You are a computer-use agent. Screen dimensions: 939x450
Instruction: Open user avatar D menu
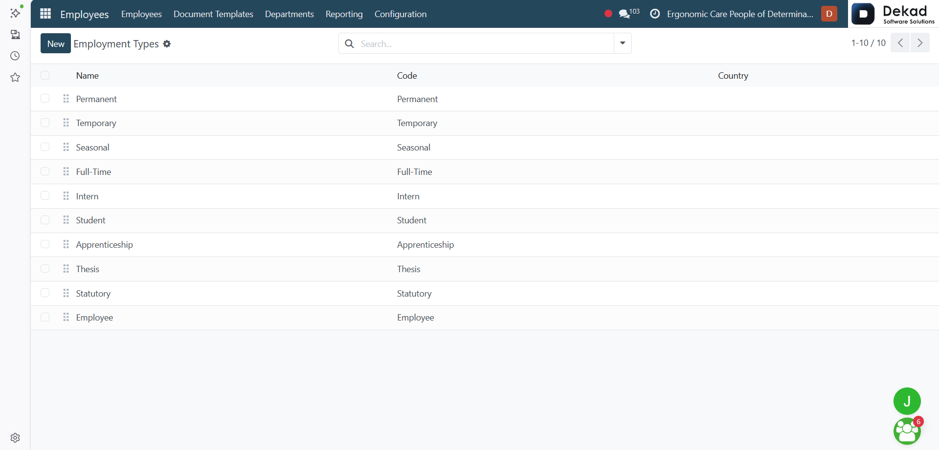pyautogui.click(x=829, y=14)
